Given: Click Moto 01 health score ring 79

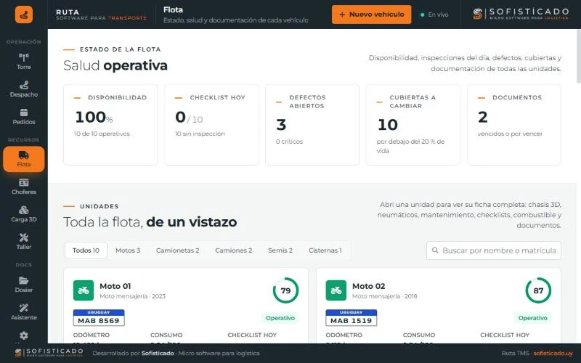Looking at the screenshot, I should pos(285,290).
